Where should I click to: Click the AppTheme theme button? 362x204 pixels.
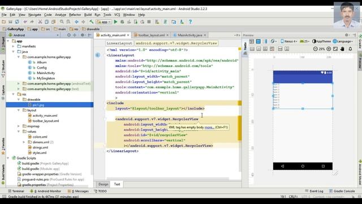(x=321, y=41)
